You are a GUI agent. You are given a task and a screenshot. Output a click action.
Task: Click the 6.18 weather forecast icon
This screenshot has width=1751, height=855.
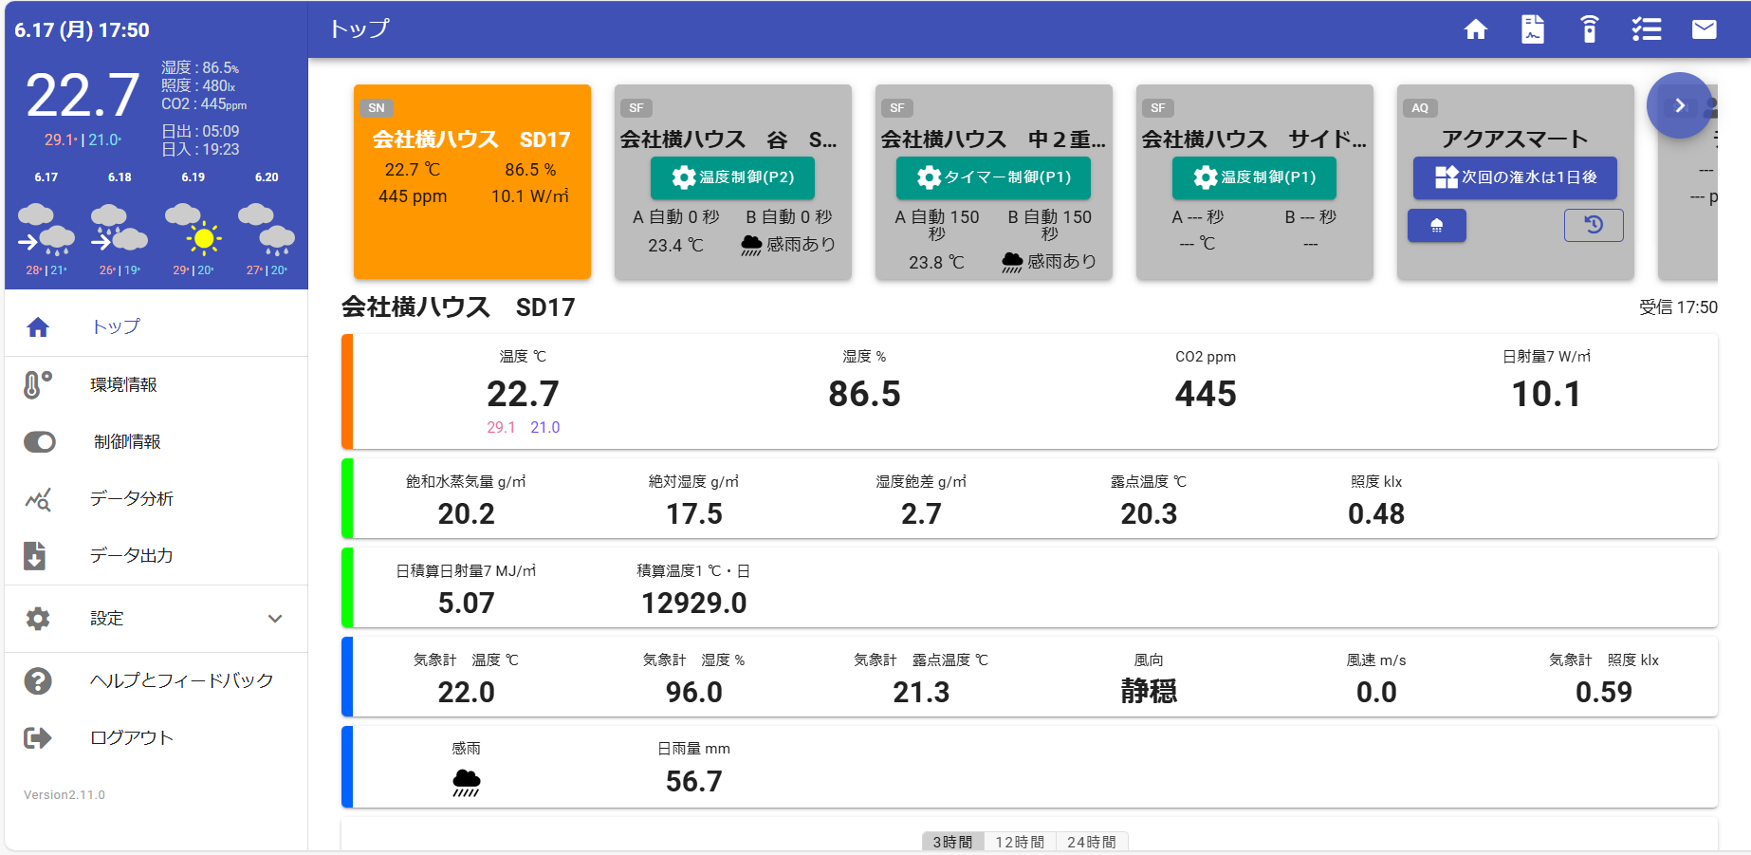[x=120, y=230]
